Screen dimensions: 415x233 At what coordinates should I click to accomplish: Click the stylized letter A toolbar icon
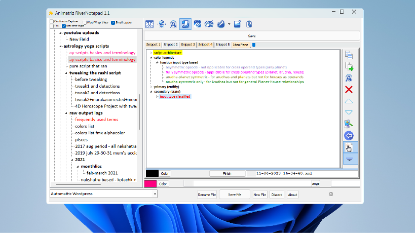[173, 24]
